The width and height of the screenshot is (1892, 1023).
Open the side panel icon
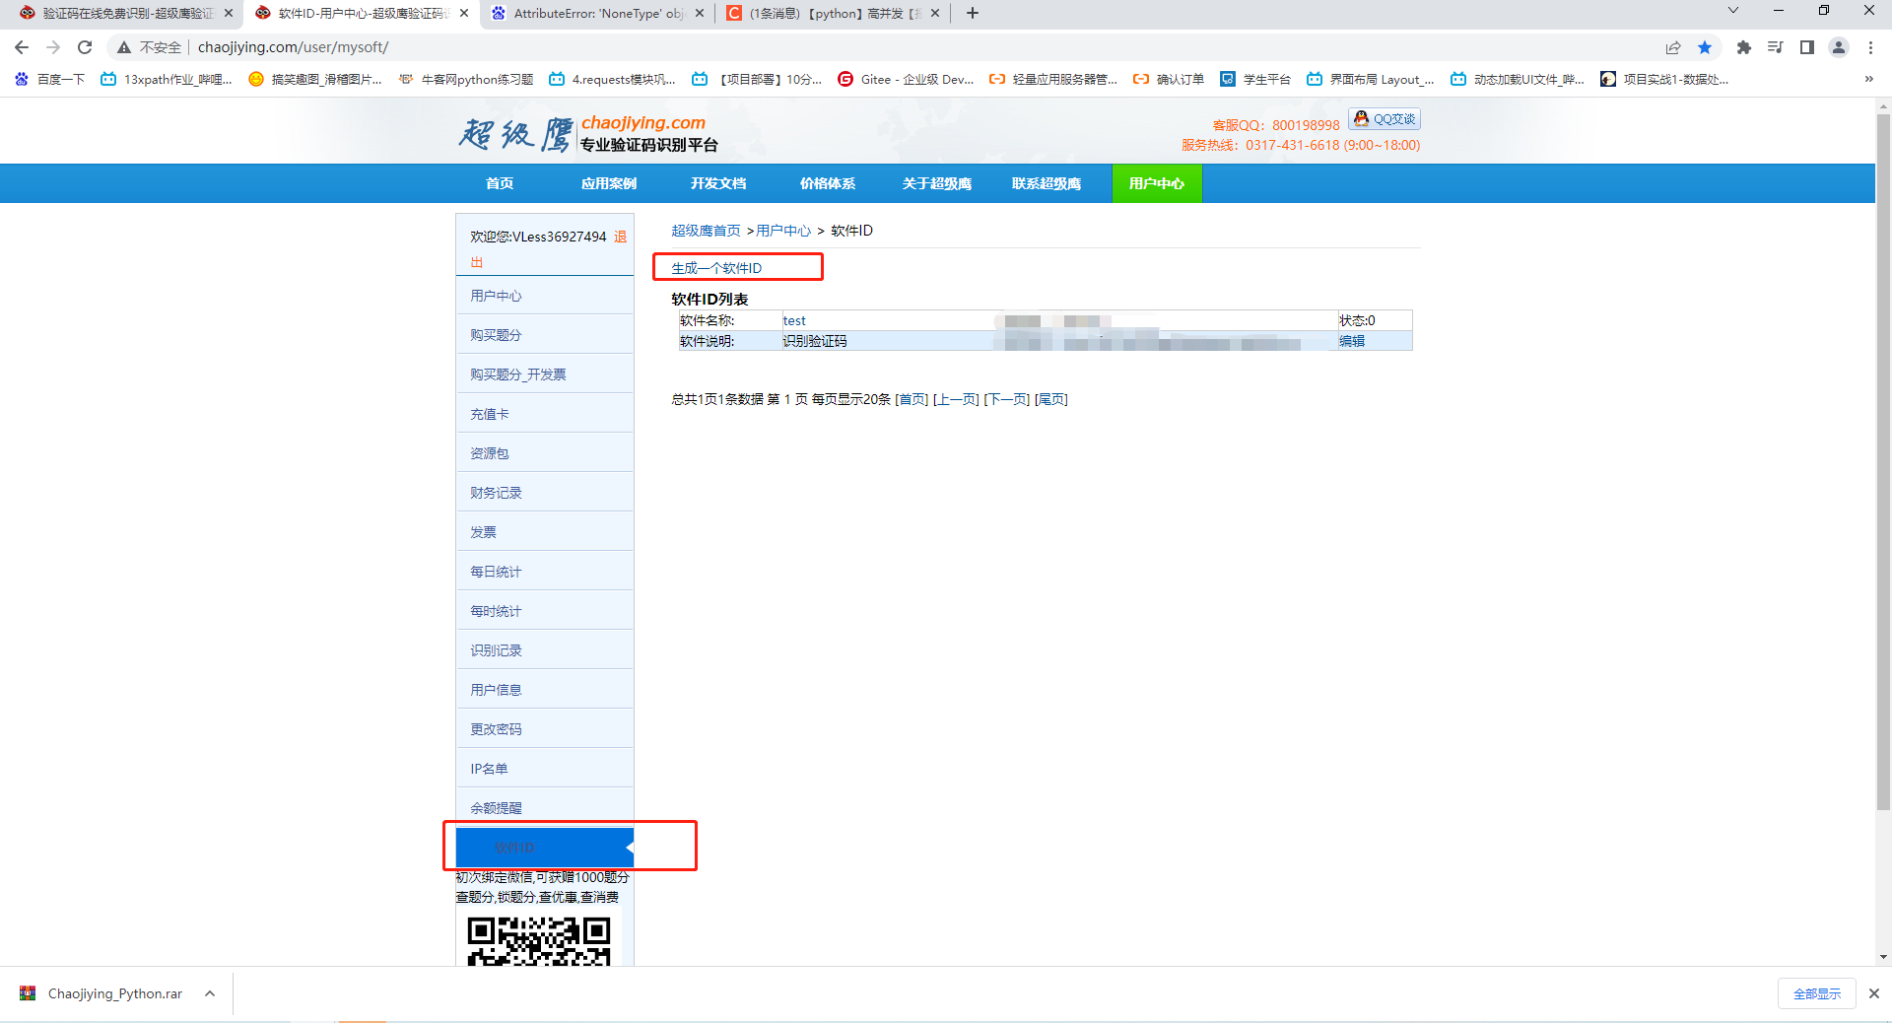(x=1807, y=47)
